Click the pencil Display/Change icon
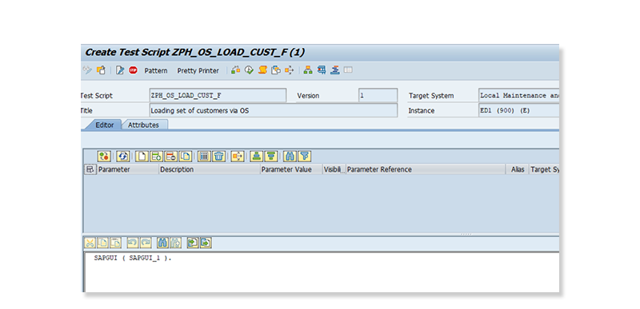Image resolution: width=640 pixels, height=309 pixels. pos(119,70)
